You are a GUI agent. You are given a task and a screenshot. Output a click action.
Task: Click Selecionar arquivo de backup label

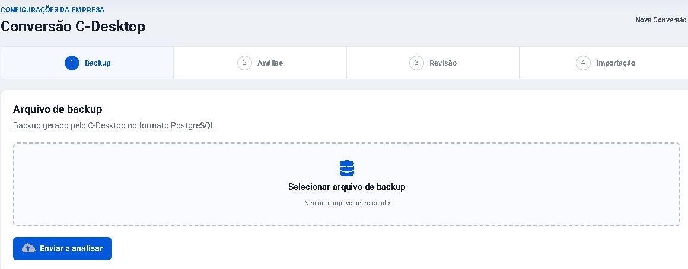click(x=346, y=187)
